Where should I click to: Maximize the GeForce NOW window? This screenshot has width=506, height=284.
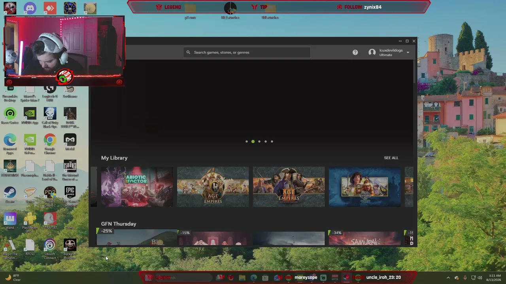(407, 41)
